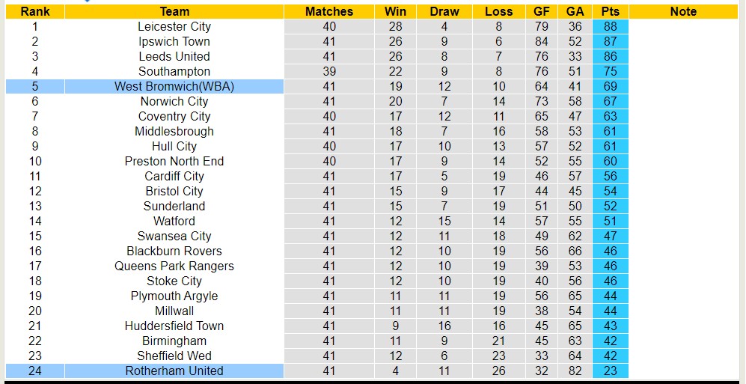
Task: Sort by the Pts column header
Action: click(610, 11)
